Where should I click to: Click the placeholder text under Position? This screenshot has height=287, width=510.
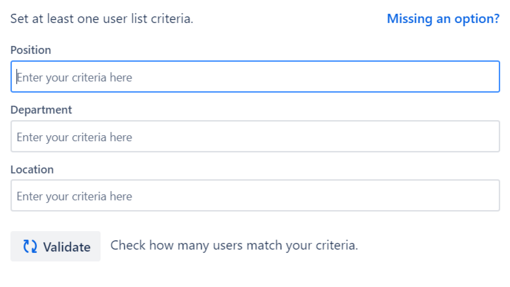pyautogui.click(x=74, y=77)
